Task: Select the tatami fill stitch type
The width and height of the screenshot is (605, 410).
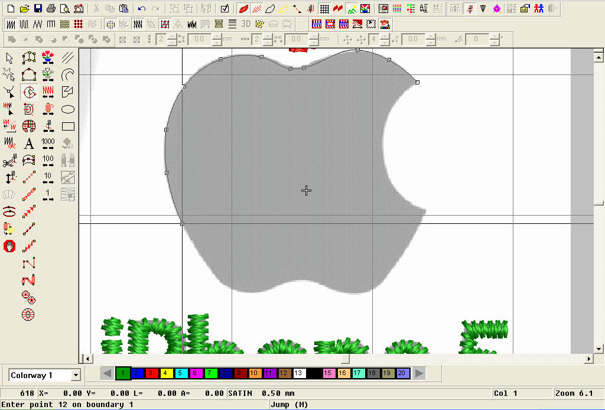Action: tap(64, 24)
